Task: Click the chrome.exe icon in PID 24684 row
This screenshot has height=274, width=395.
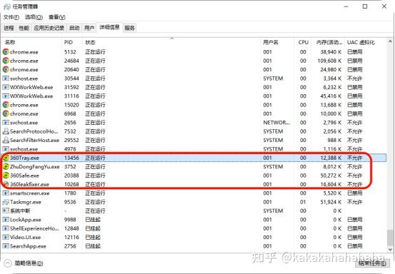Action: click(6, 61)
